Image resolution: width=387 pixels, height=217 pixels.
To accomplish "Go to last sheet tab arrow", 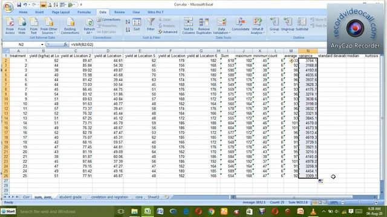I will coord(17,197).
